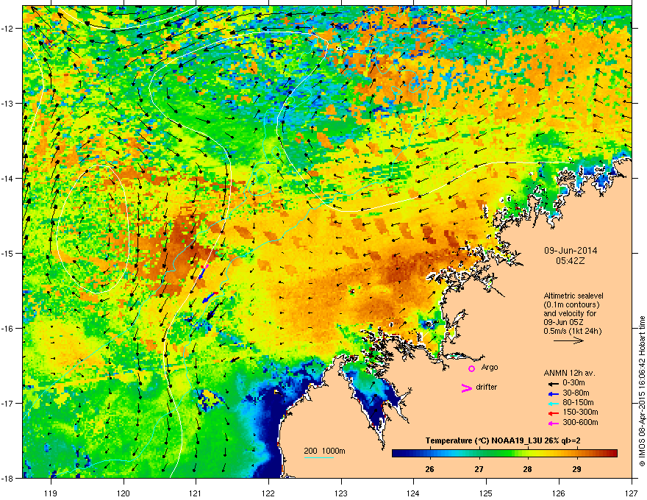Click the temperature colorbar at 28 degrees
The width and height of the screenshot is (647, 500).
(x=527, y=454)
